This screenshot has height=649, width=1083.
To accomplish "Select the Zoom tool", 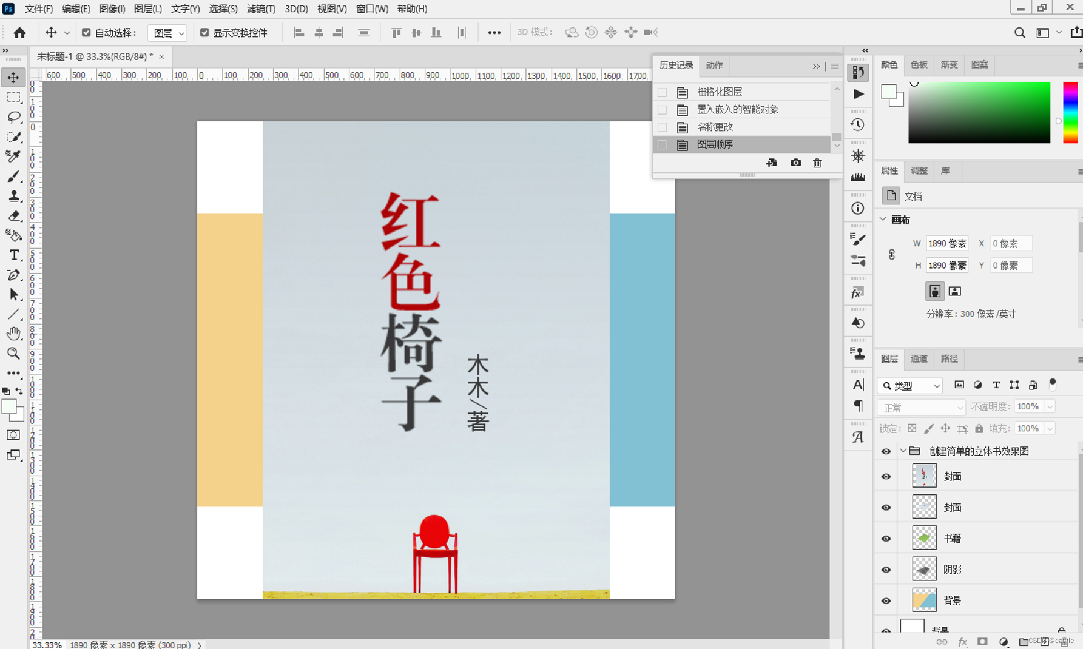I will point(13,354).
